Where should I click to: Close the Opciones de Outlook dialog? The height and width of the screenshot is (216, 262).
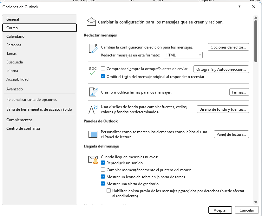pos(254,7)
